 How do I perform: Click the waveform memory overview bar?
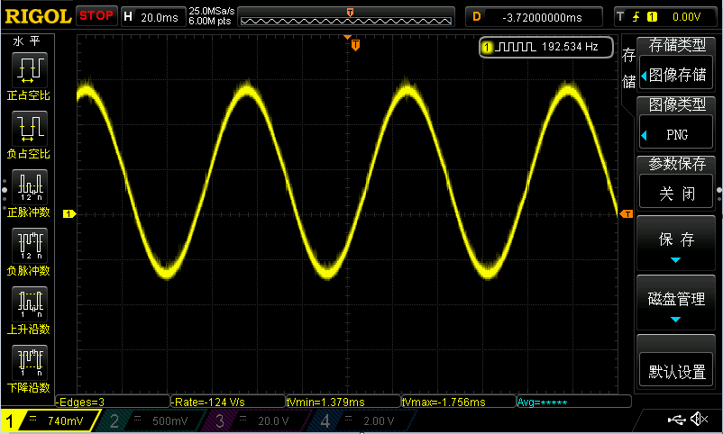click(x=346, y=17)
